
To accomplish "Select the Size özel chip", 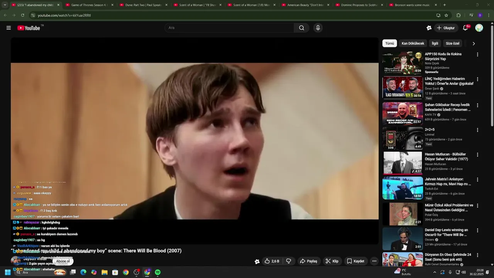I will 452,44.
